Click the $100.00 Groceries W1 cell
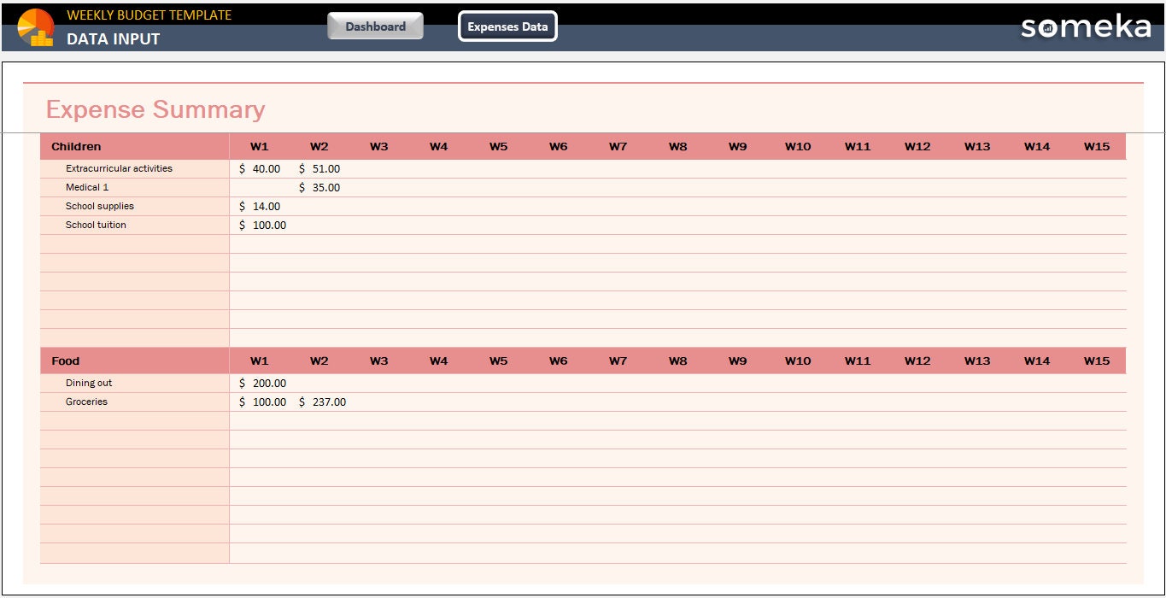 [260, 402]
